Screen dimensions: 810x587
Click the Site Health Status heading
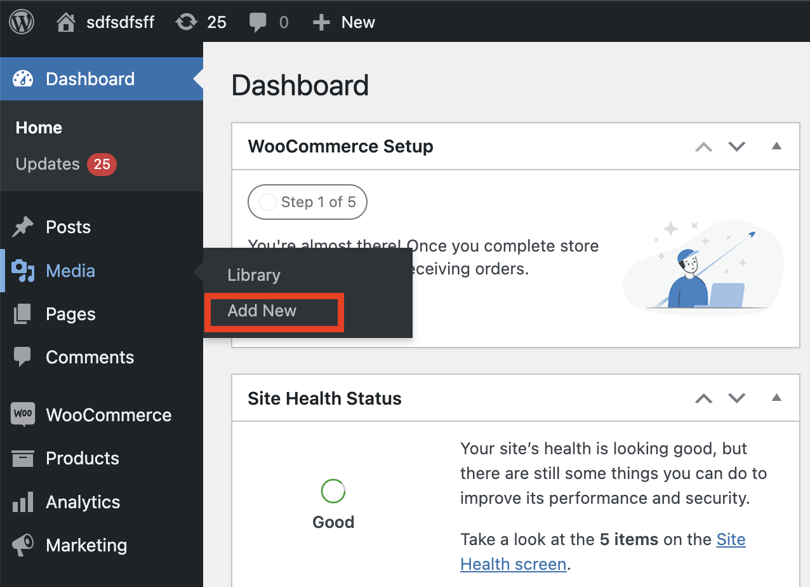pyautogui.click(x=324, y=398)
